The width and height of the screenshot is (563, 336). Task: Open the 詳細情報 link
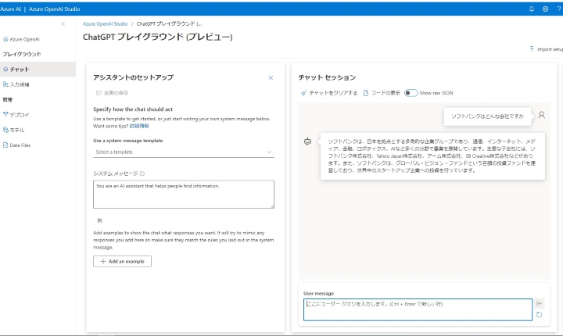coord(139,125)
